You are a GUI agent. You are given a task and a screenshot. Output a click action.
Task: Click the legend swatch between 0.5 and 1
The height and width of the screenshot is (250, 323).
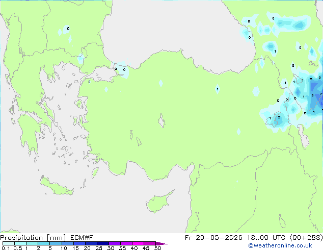(x=20, y=243)
